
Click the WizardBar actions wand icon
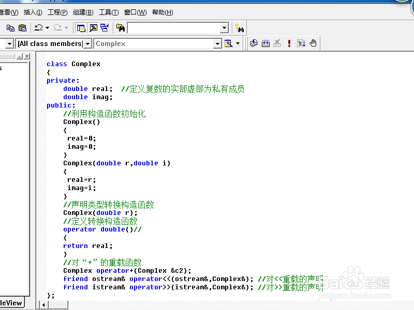tap(228, 43)
